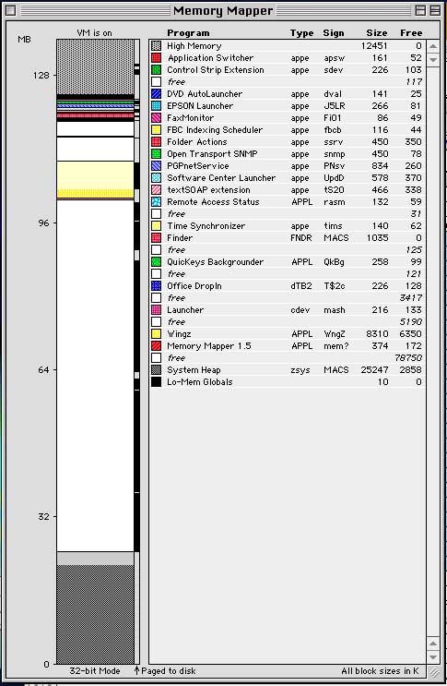447x686 pixels.
Task: Click Memory Mapper 1.5 row name
Action: pos(208,345)
